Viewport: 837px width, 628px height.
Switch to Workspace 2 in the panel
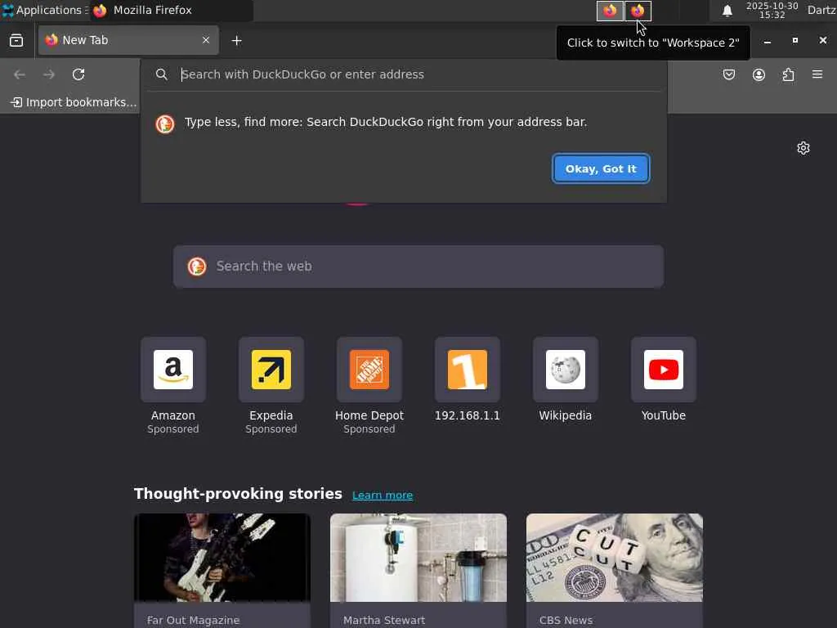tap(638, 11)
